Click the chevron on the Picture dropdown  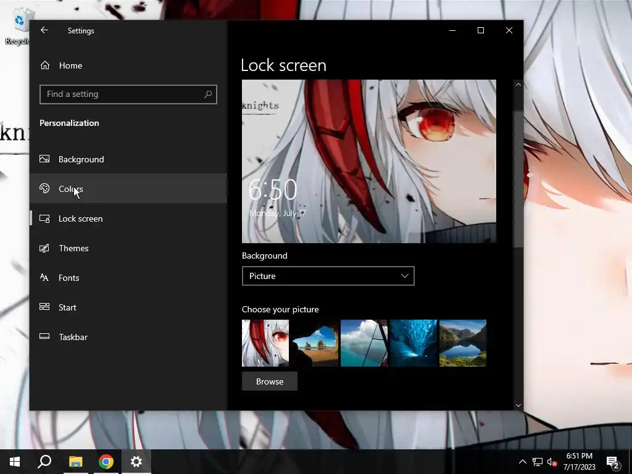pos(405,276)
